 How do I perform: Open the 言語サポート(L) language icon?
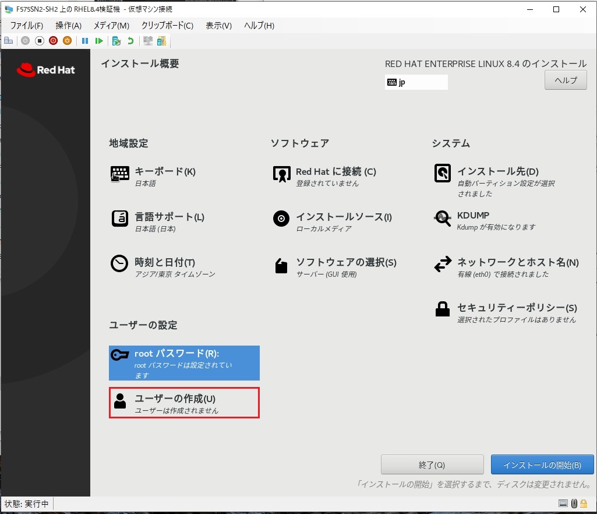point(119,219)
